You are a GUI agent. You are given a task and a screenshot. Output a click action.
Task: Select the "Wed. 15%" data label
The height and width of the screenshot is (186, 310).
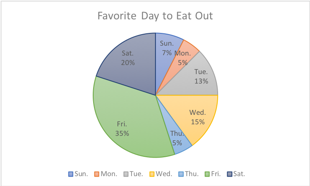tap(198, 117)
